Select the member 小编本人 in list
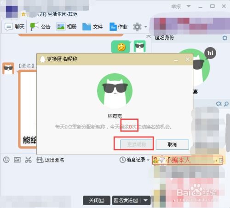Viewport: 230px width, 208px height. [x=187, y=160]
